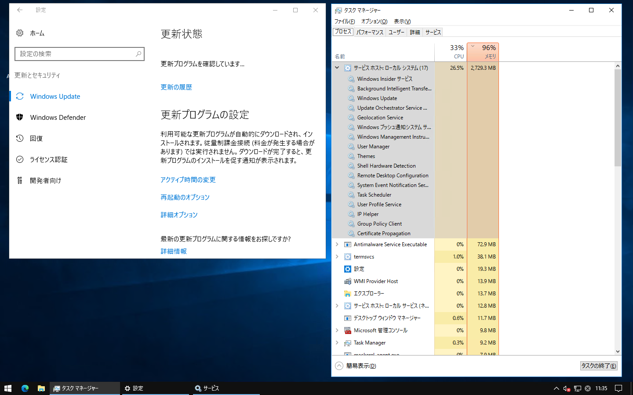Screen dimensions: 633x395
Task: Open 再起動のオプション link
Action: click(x=185, y=197)
